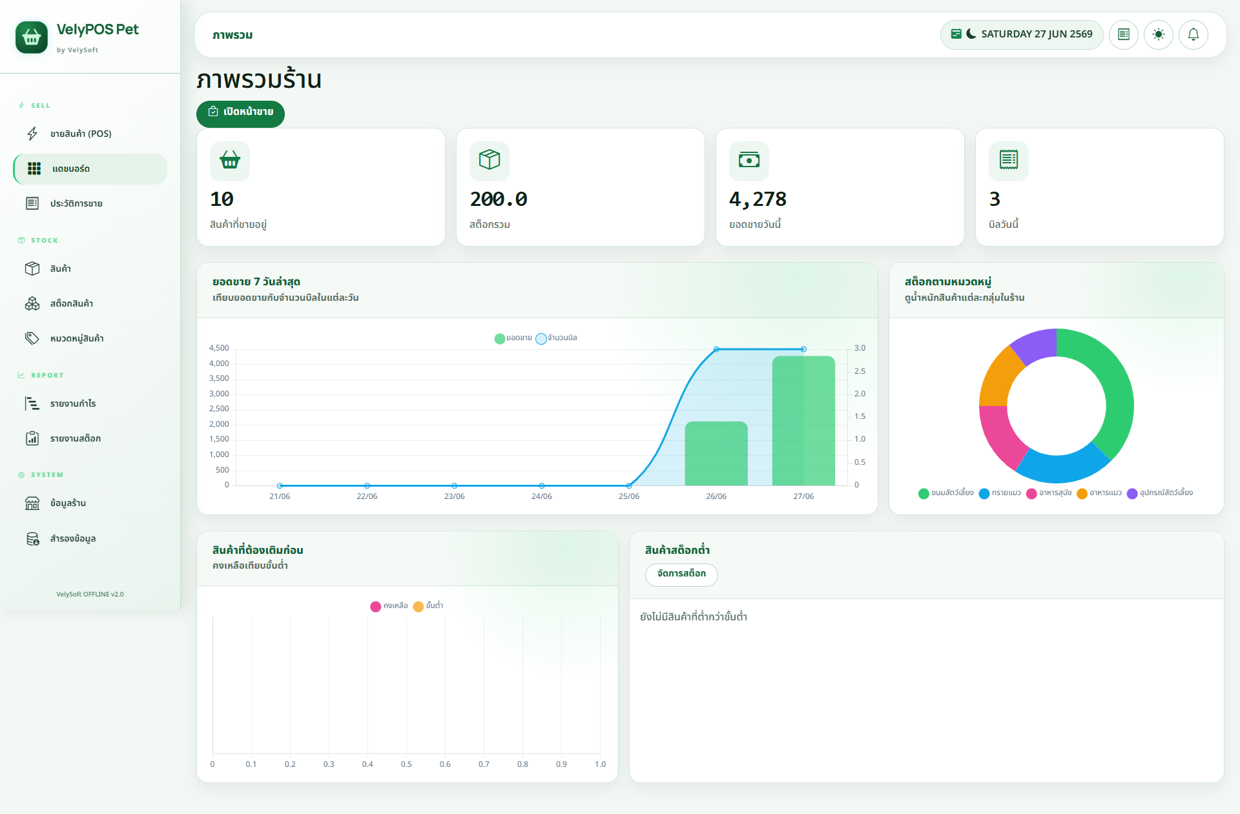Open ขายสินค้า (POS) menu item

pyautogui.click(x=90, y=134)
